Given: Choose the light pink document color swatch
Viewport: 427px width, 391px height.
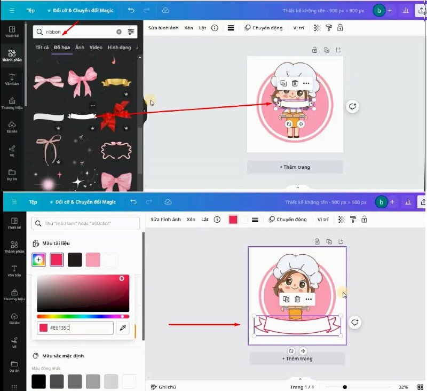Looking at the screenshot, I should (x=93, y=260).
